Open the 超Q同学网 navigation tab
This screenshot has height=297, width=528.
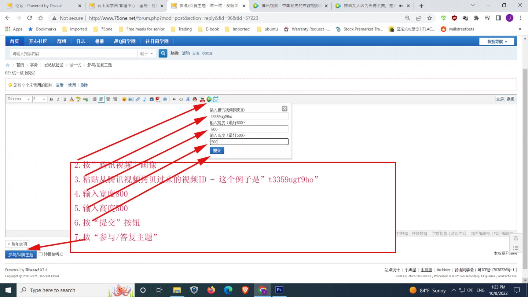pyautogui.click(x=125, y=41)
